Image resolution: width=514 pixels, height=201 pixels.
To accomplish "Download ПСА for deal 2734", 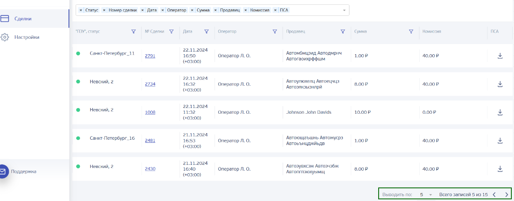I will pos(500,84).
